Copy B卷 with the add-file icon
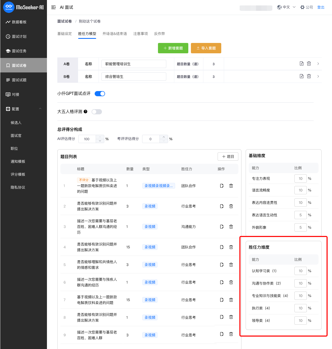 click(302, 76)
